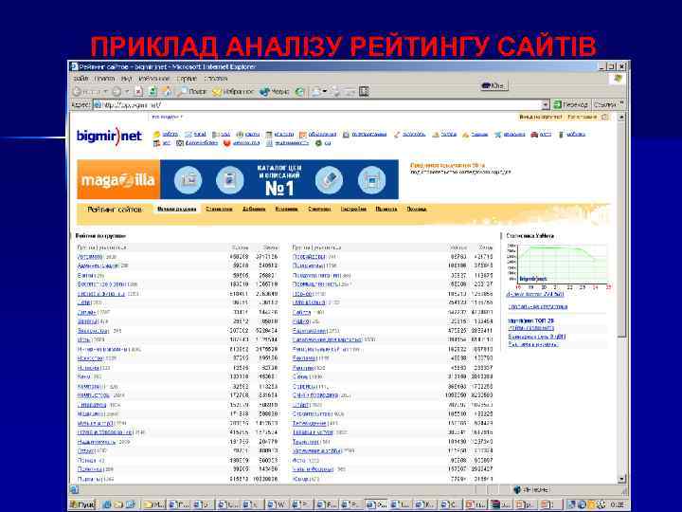Click page scrollbar up arrow
The height and width of the screenshot is (512, 682).
tap(621, 118)
